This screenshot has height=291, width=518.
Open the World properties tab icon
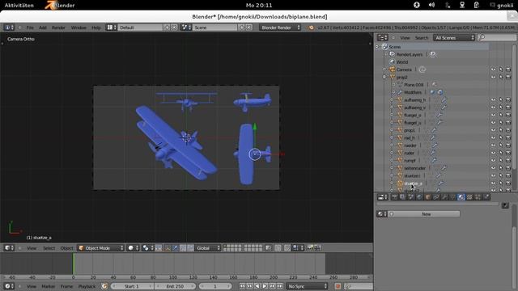(x=419, y=197)
